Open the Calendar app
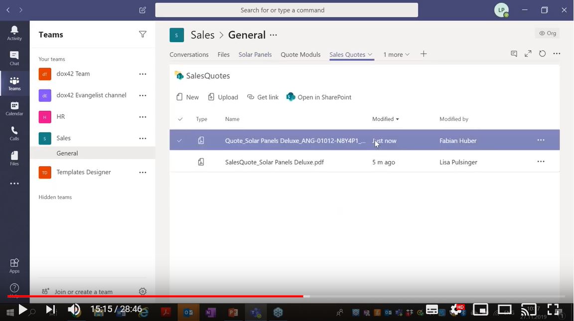The image size is (574, 321). click(14, 109)
